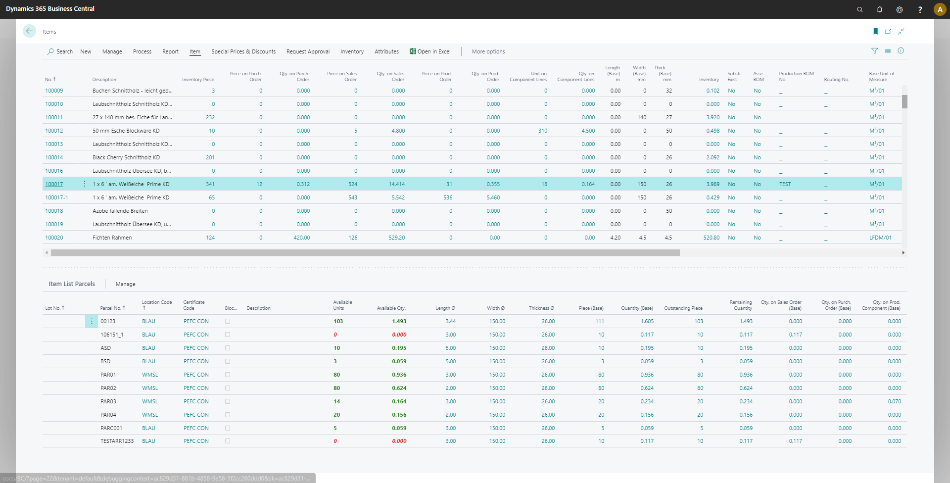Click Search in the items action bar

[60, 51]
